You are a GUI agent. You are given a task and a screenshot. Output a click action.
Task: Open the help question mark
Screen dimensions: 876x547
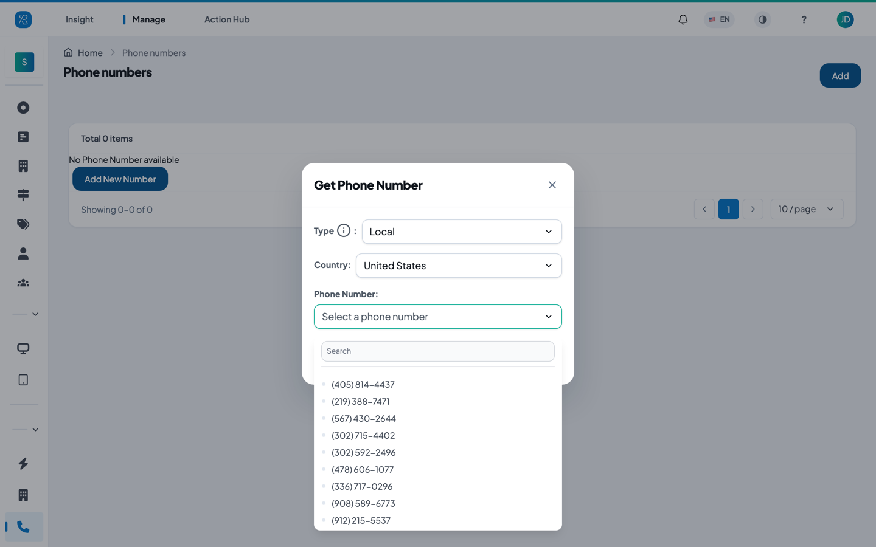[x=804, y=19]
